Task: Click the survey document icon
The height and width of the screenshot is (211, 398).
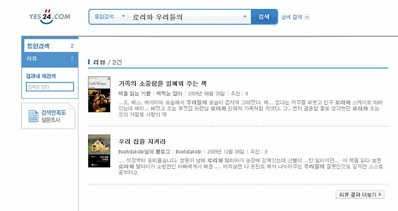Action: point(33,116)
